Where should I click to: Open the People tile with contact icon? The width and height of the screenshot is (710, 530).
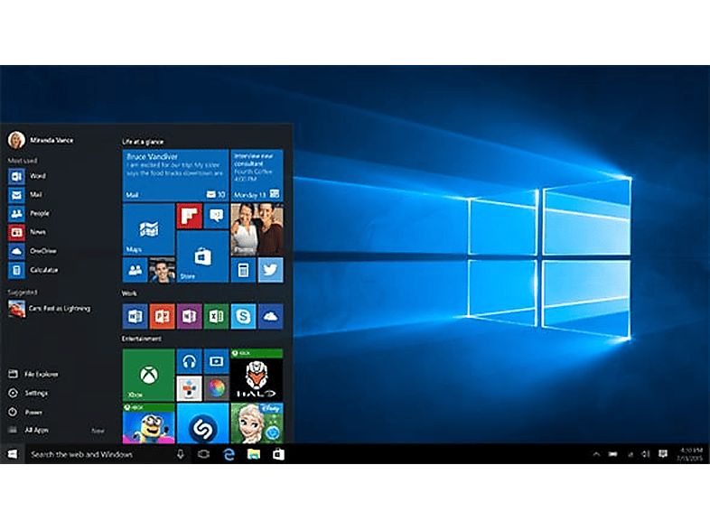pos(135,270)
